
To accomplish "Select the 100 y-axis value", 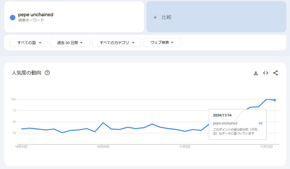I will (x=13, y=99).
